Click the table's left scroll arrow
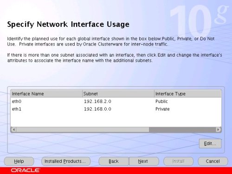The image size is (232, 174). coord(13,129)
